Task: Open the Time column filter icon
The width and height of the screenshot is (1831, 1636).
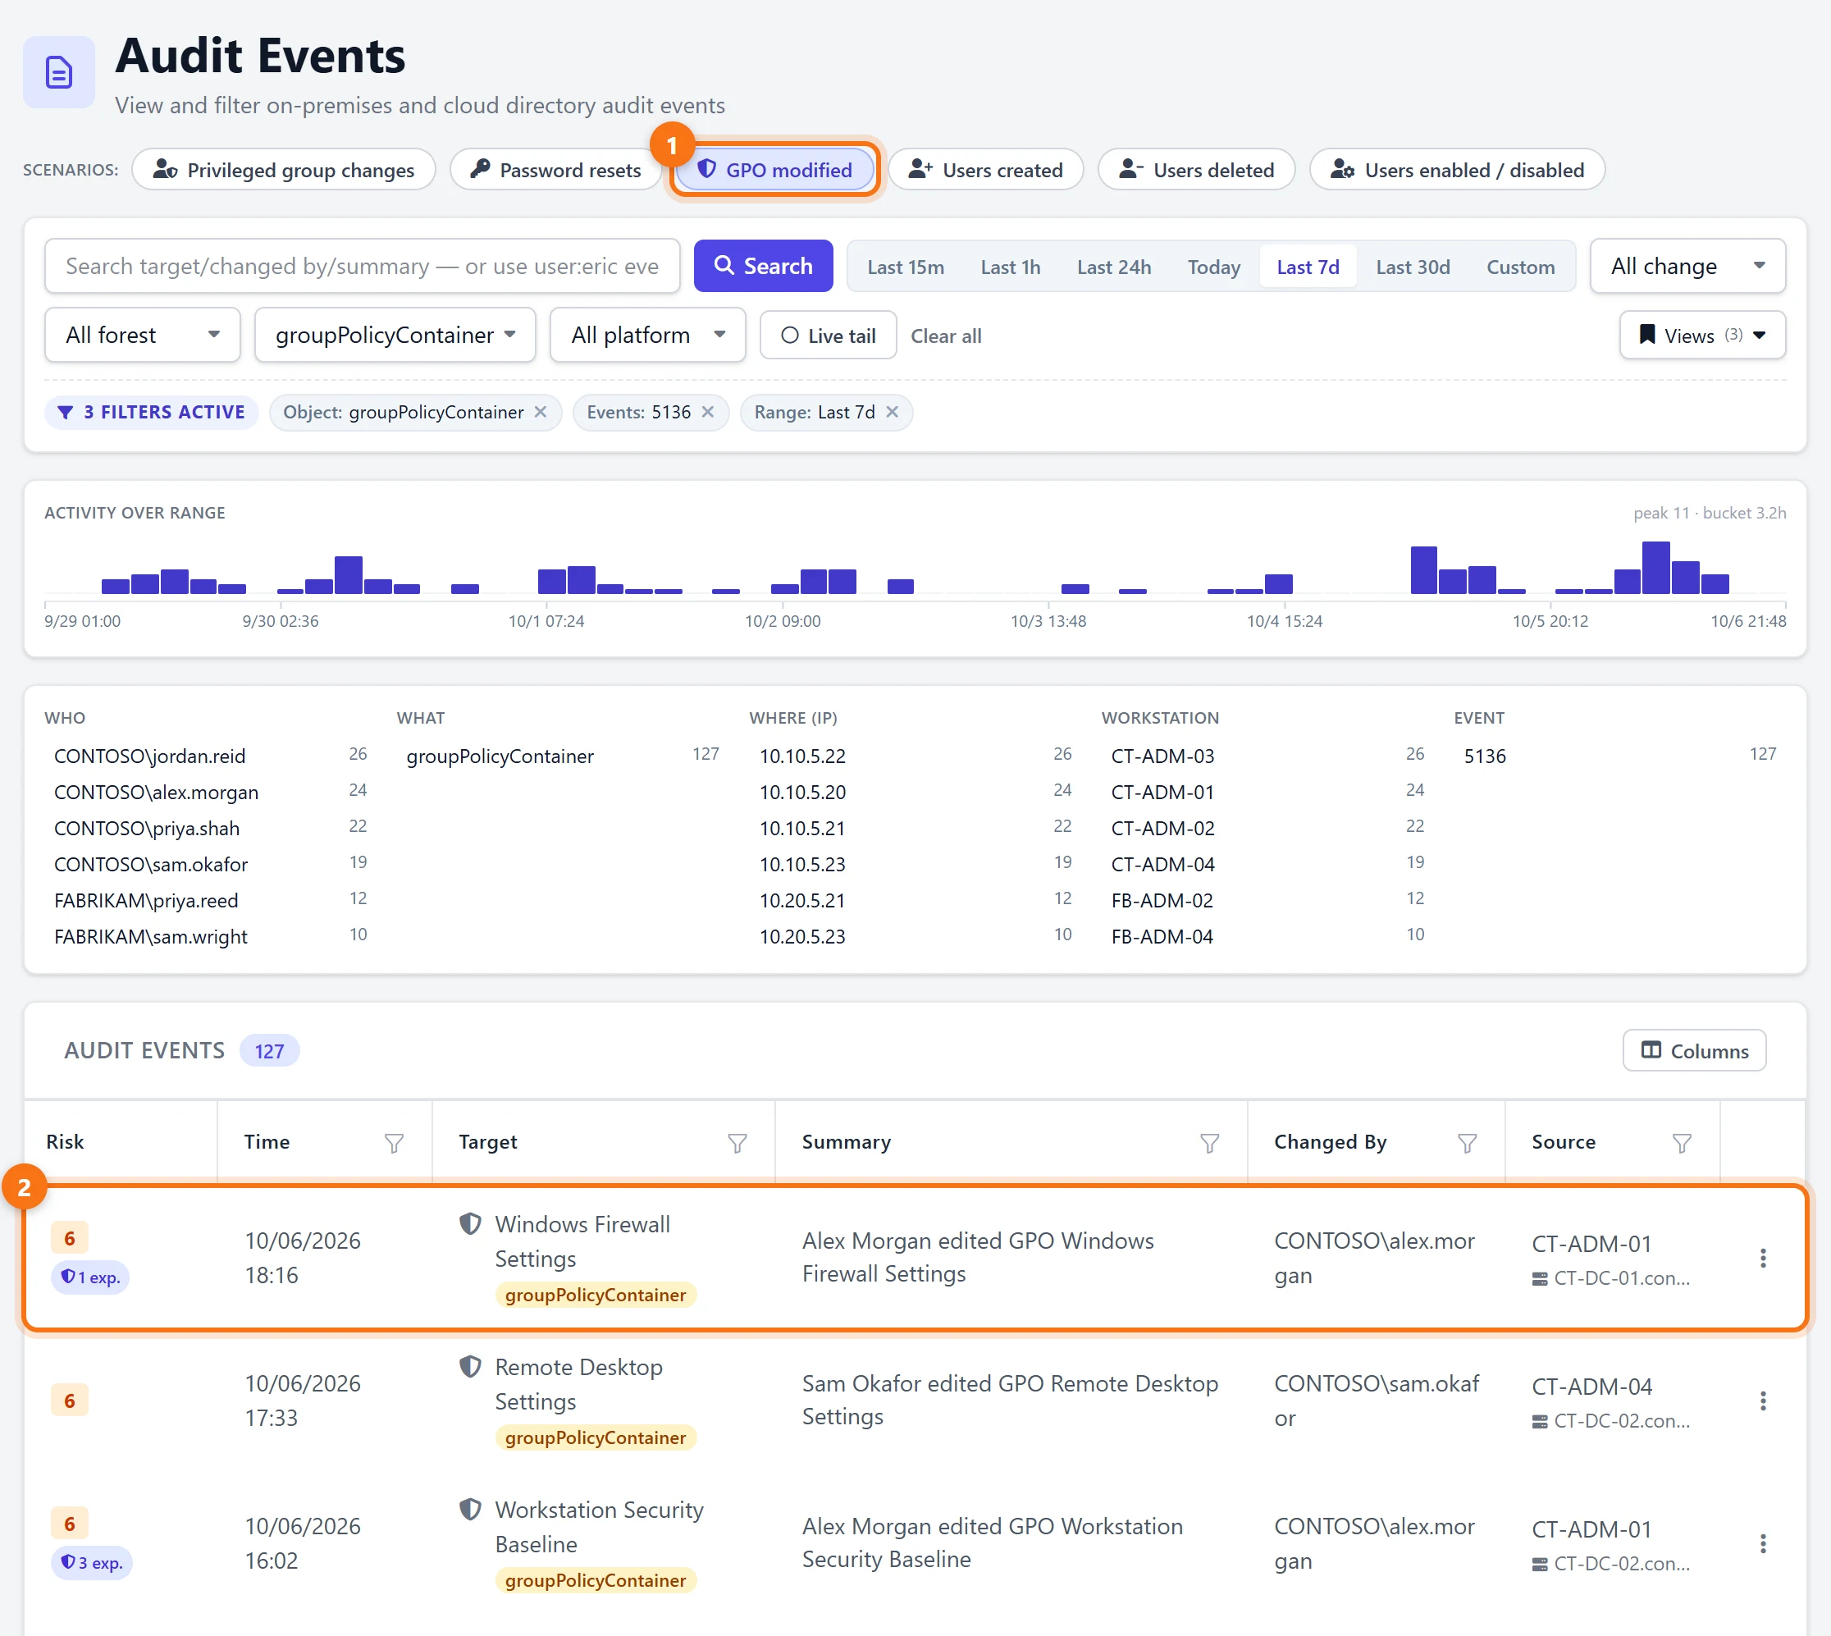Action: point(394,1143)
